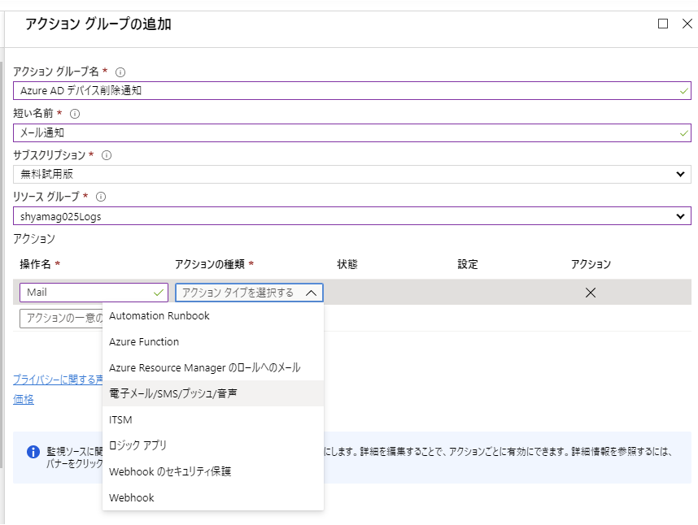Screen dimensions: 698x525
Task: Click the 状態 column header
Action: click(347, 264)
